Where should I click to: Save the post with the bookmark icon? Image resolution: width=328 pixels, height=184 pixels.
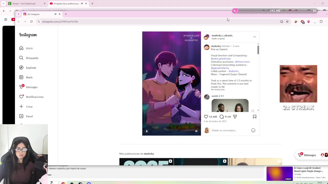tap(254, 117)
